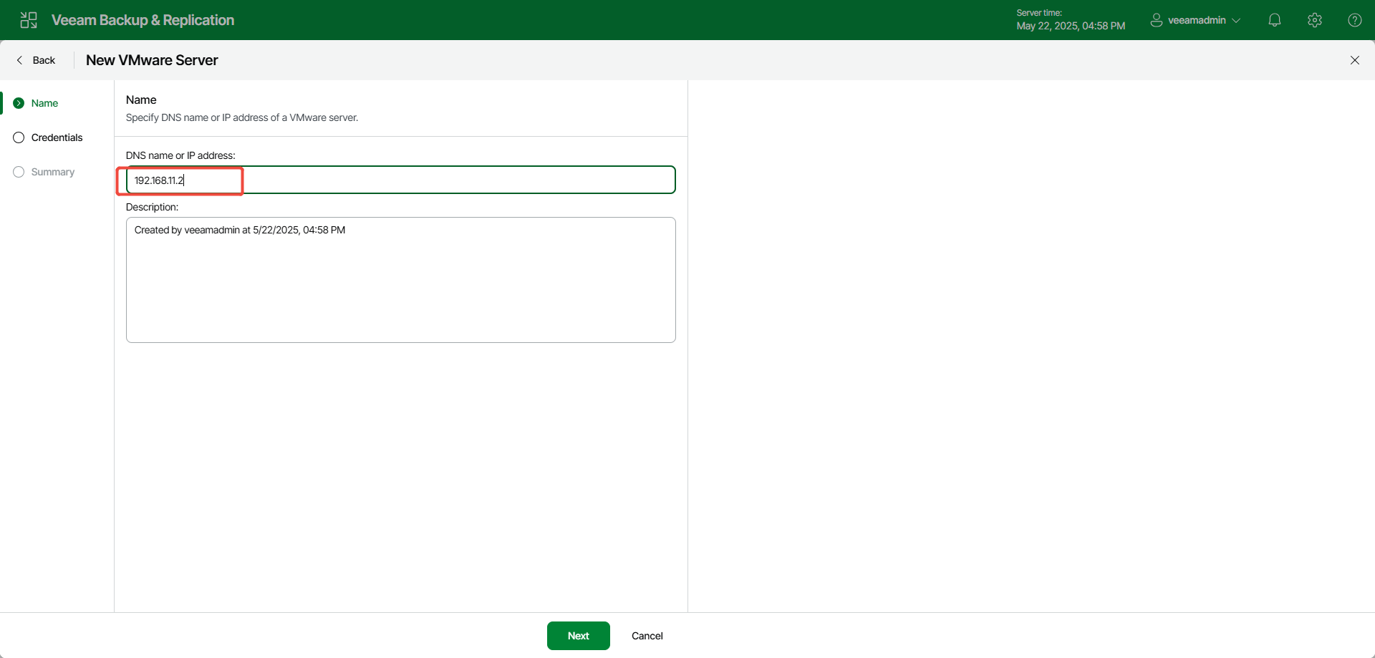The image size is (1375, 658).
Task: Go back using the Back button
Action: click(x=36, y=60)
